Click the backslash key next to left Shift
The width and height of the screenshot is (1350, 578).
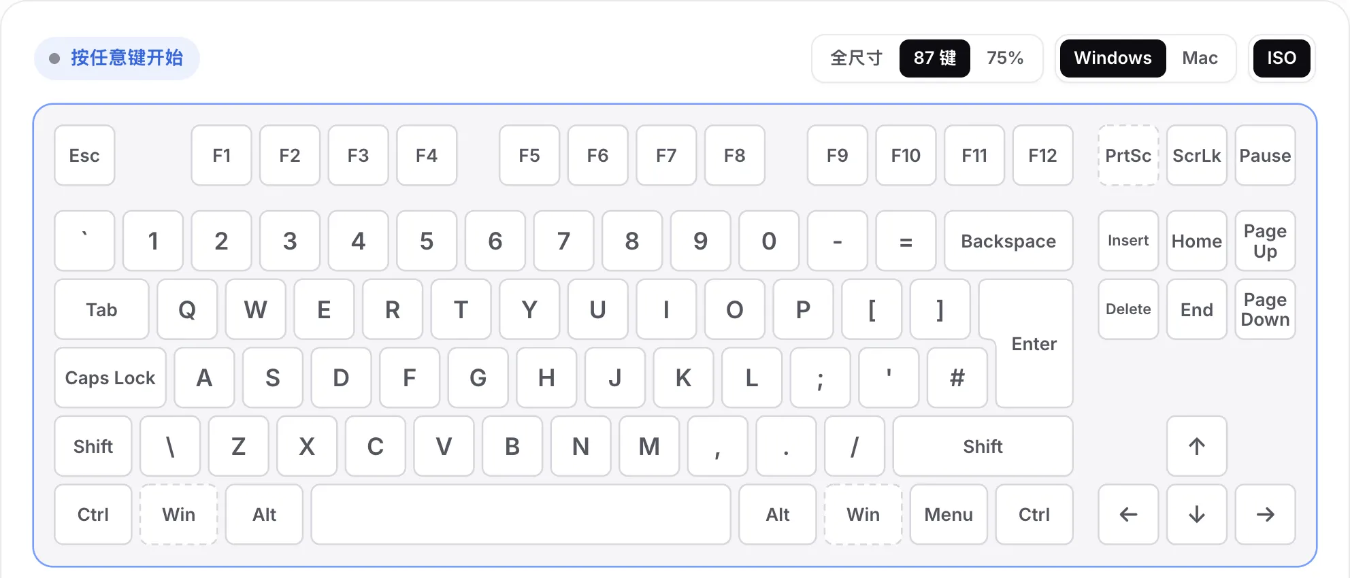tap(170, 446)
